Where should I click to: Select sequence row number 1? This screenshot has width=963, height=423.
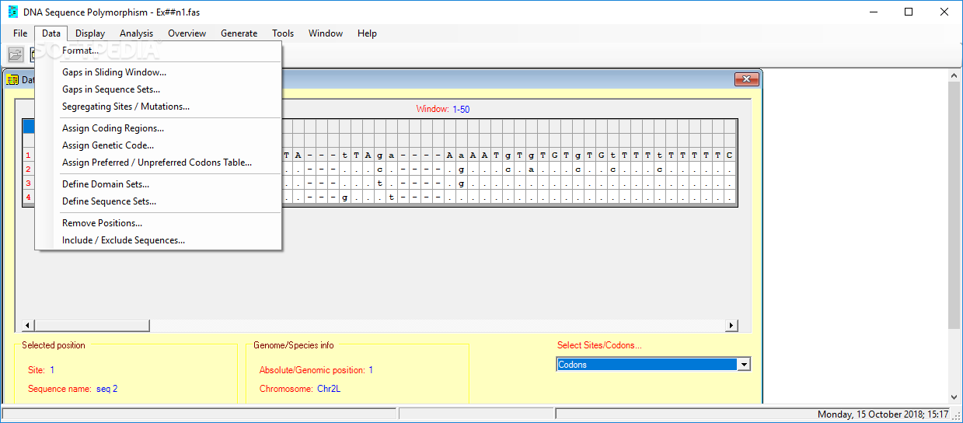pyautogui.click(x=28, y=156)
